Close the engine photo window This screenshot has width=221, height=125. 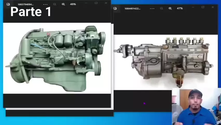(106, 3)
